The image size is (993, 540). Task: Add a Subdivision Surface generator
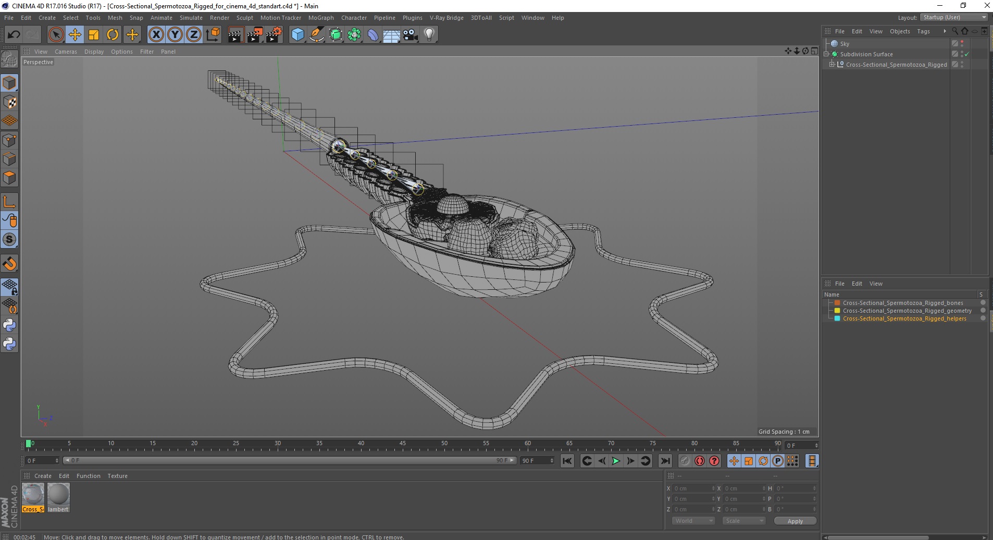[x=336, y=35]
